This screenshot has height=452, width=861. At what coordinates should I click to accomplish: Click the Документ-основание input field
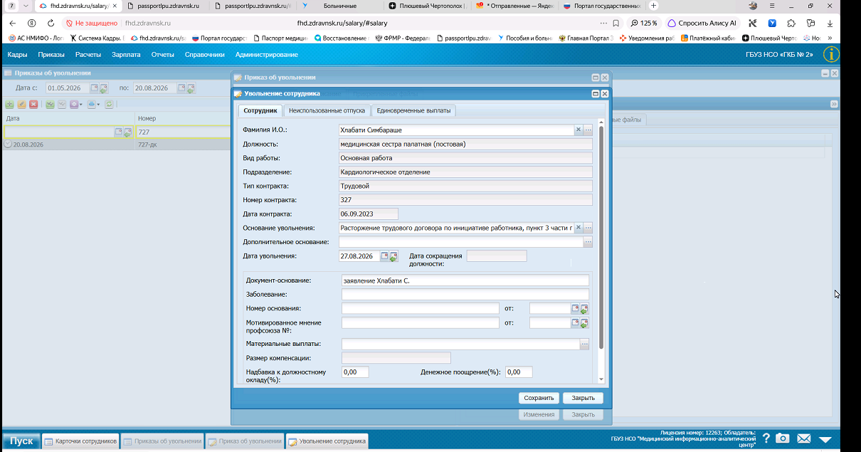click(x=465, y=280)
